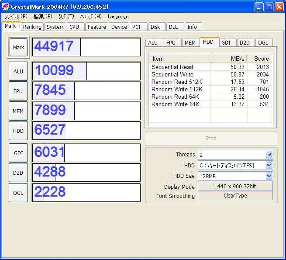The width and height of the screenshot is (286, 260).
Task: Start the HDD benchmark button
Action: click(18, 131)
